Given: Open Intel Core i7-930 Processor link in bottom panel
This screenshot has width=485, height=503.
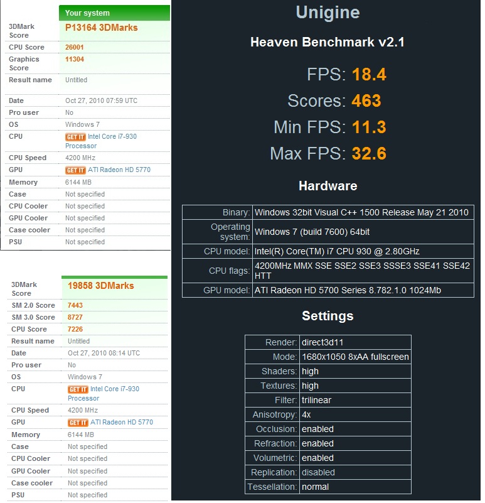Looking at the screenshot, I should [x=104, y=394].
